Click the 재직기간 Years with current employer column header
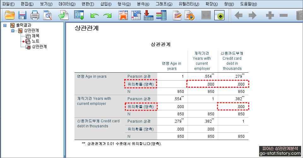 [x=202, y=61]
